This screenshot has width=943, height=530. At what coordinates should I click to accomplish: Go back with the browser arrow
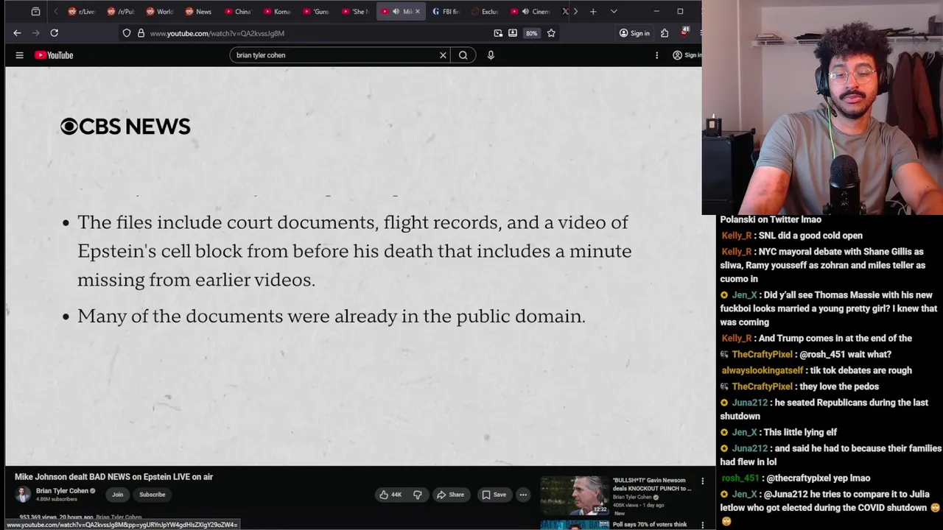point(17,33)
